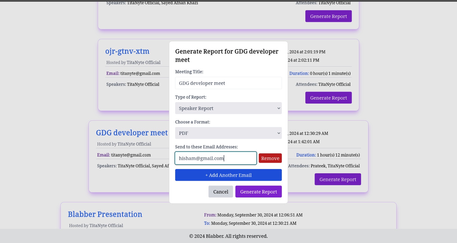Open the GDG developer meet card title

pos(132,133)
